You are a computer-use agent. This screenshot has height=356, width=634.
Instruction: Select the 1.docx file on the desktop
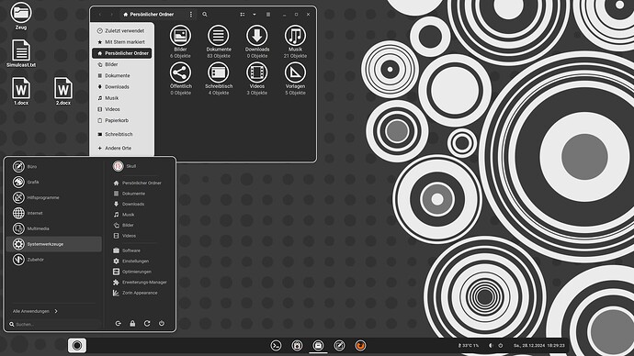[x=21, y=91]
